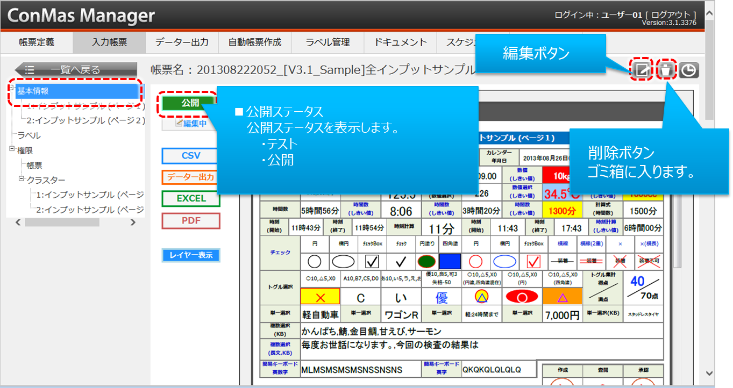Screen dimensions: 733x388
Task: Click the PDF export button
Action: click(191, 220)
